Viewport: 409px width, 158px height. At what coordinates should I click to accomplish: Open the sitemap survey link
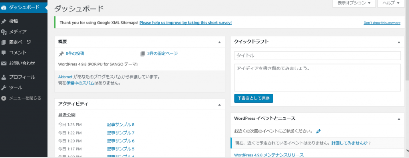click(185, 23)
